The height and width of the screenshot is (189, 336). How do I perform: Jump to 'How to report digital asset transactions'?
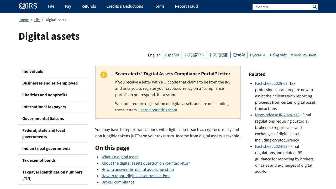click(x=136, y=176)
